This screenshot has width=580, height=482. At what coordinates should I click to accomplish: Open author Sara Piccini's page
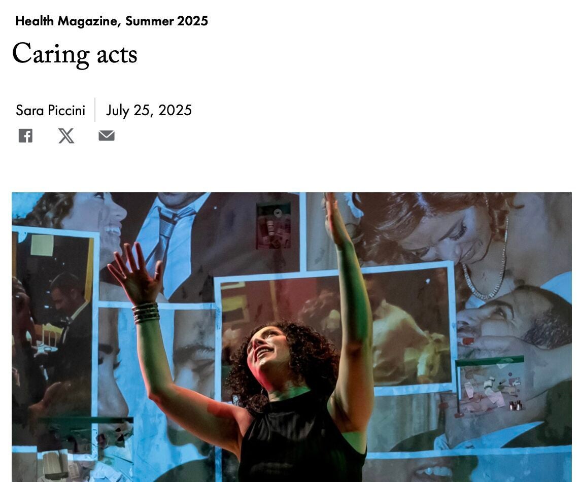click(x=50, y=110)
